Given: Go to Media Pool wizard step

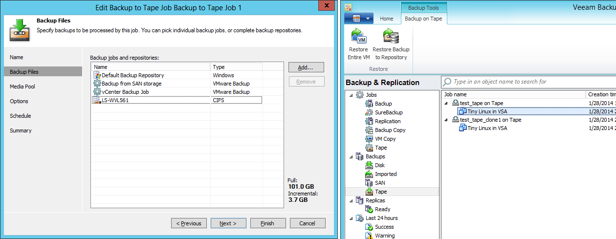Looking at the screenshot, I should [22, 87].
